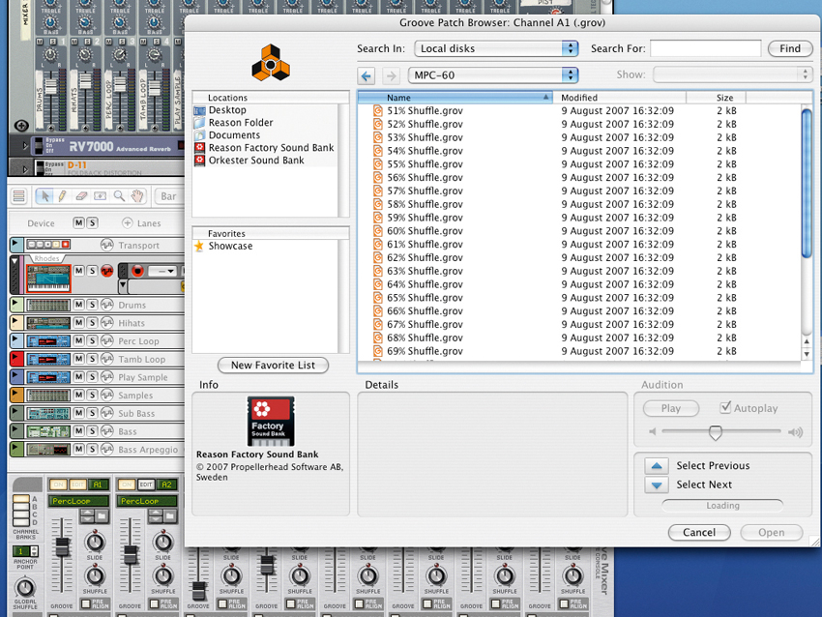Click the Reason Factory Sound Bank info image
The image size is (822, 617).
coord(271,421)
